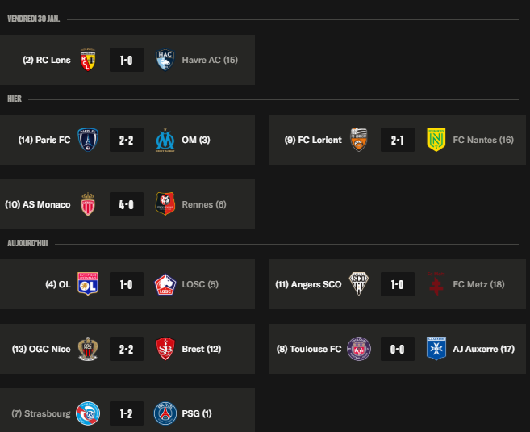Select the PSG club crest
The height and width of the screenshot is (432, 530).
point(165,413)
